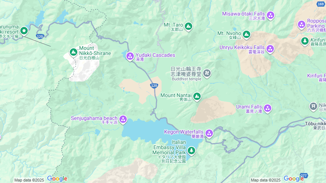Click the Misawa-ōtaki Falls pin
This screenshot has height=183, width=326.
pos(271,15)
